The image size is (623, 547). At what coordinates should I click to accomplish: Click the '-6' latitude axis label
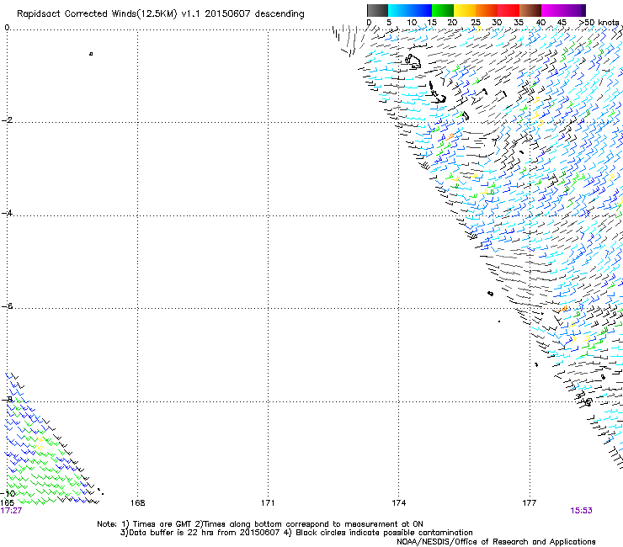[7, 305]
